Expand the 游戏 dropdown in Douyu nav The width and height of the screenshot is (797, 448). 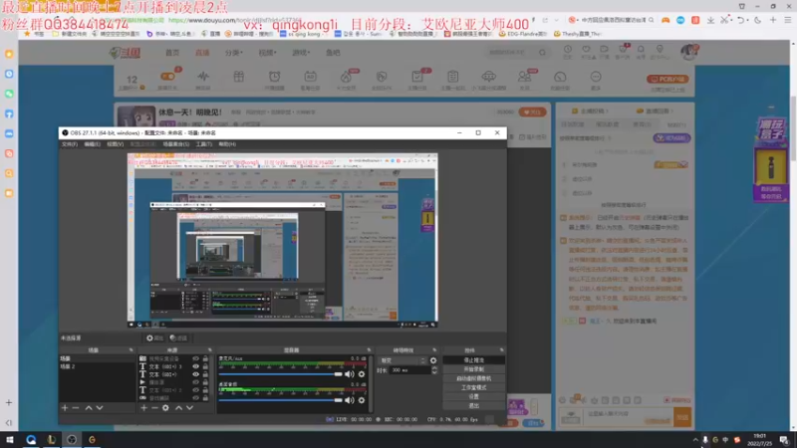pyautogui.click(x=301, y=53)
